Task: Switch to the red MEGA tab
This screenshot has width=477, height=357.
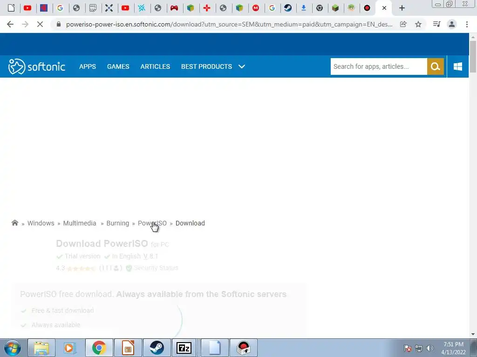Action: click(256, 8)
